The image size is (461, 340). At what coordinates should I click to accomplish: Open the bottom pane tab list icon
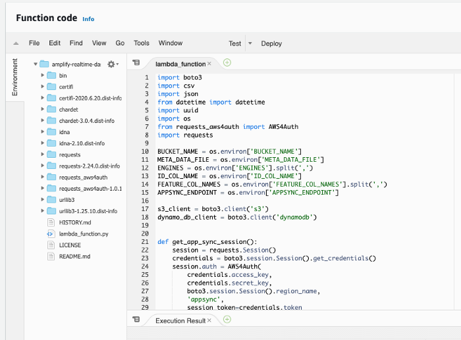tap(136, 319)
